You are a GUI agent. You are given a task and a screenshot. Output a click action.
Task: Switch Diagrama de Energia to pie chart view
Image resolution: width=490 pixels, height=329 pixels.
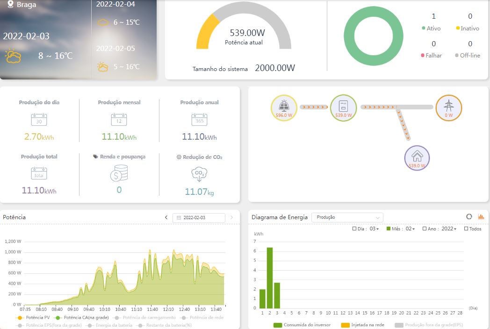point(469,216)
